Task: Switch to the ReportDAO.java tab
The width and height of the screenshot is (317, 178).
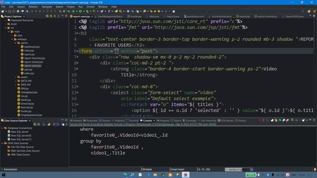Action: pos(295,16)
